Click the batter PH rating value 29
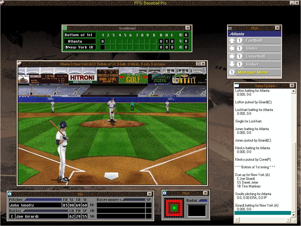 pyautogui.click(x=78, y=216)
